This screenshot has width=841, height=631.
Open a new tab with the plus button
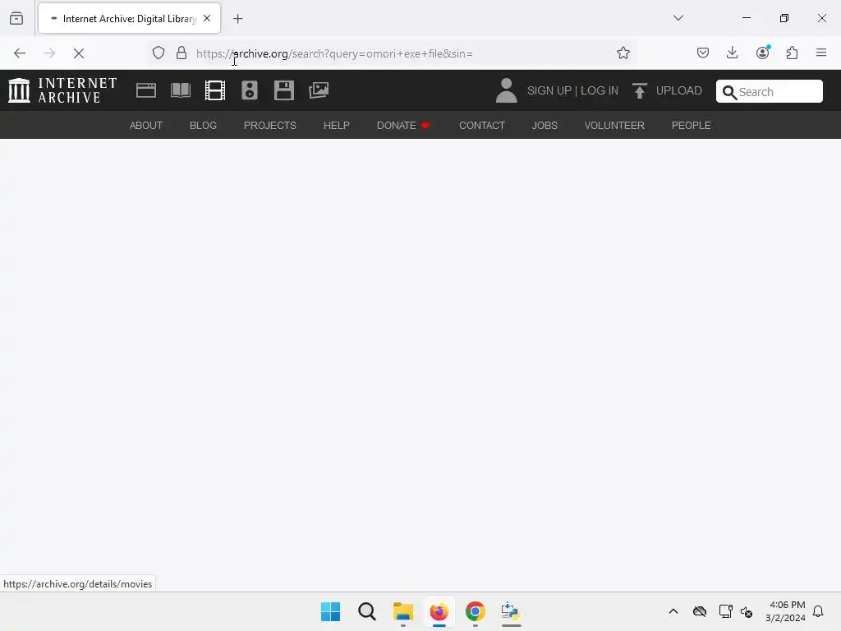click(x=238, y=19)
